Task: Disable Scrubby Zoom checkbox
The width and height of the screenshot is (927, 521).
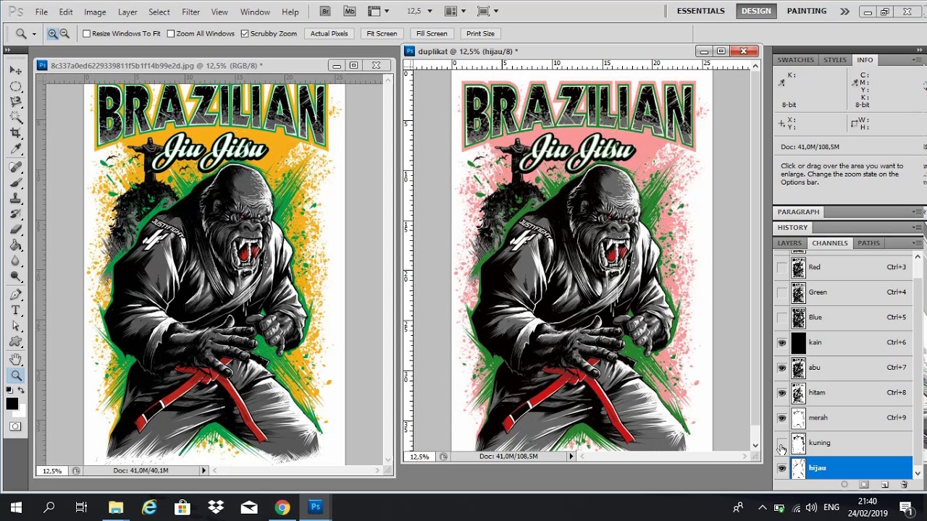Action: tap(245, 34)
